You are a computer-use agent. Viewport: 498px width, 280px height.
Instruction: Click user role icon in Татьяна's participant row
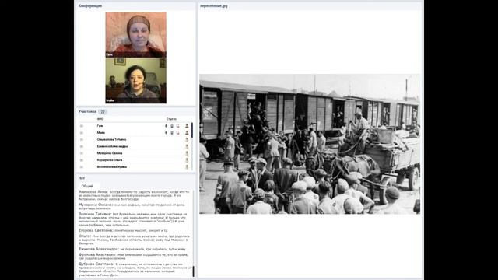[187, 140]
